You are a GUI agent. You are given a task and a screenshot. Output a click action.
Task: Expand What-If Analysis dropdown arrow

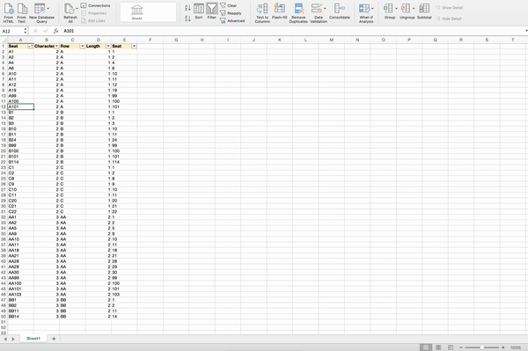pos(372,9)
